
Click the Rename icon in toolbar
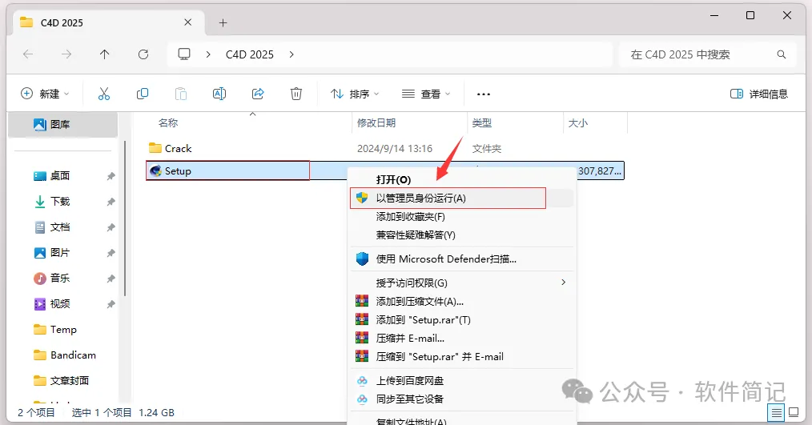click(x=219, y=94)
